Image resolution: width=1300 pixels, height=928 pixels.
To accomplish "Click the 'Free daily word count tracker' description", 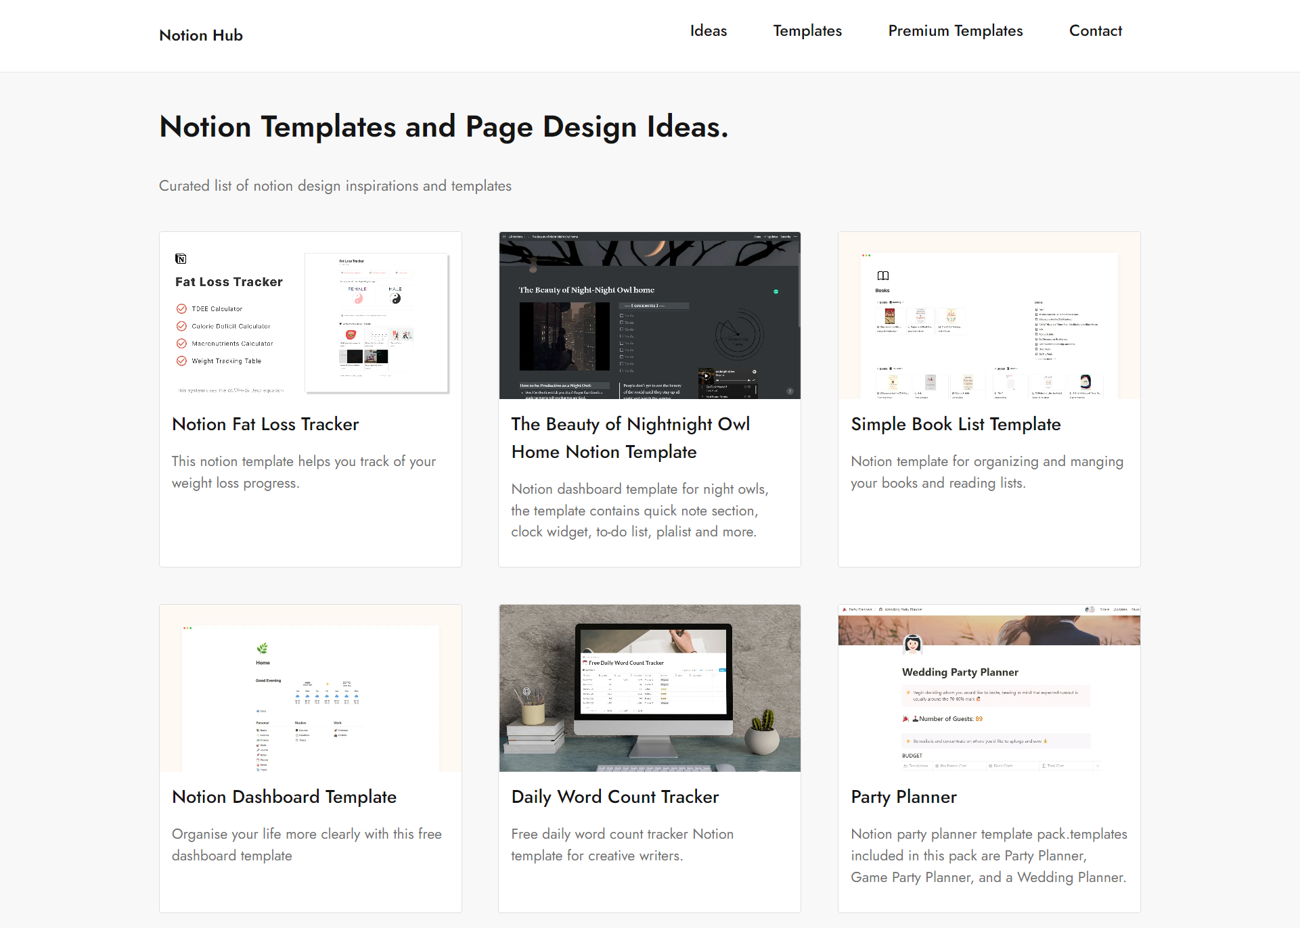I will [x=623, y=845].
